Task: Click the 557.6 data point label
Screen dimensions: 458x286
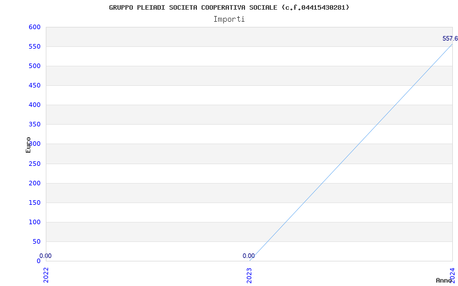Action: 450,38
